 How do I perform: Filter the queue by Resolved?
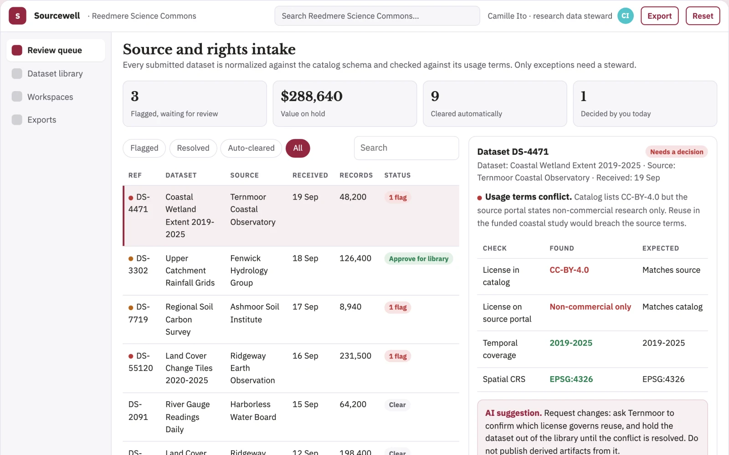193,148
